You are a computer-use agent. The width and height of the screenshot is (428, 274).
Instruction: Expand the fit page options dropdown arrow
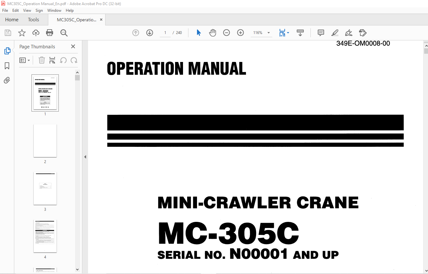coord(288,33)
